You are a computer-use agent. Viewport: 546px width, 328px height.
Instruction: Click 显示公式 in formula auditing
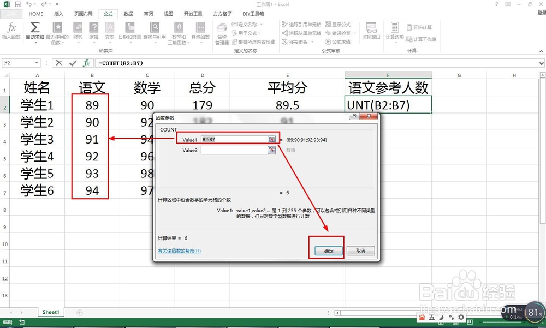tap(338, 25)
